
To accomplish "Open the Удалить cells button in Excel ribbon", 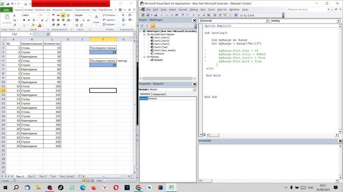I will coord(109,20).
